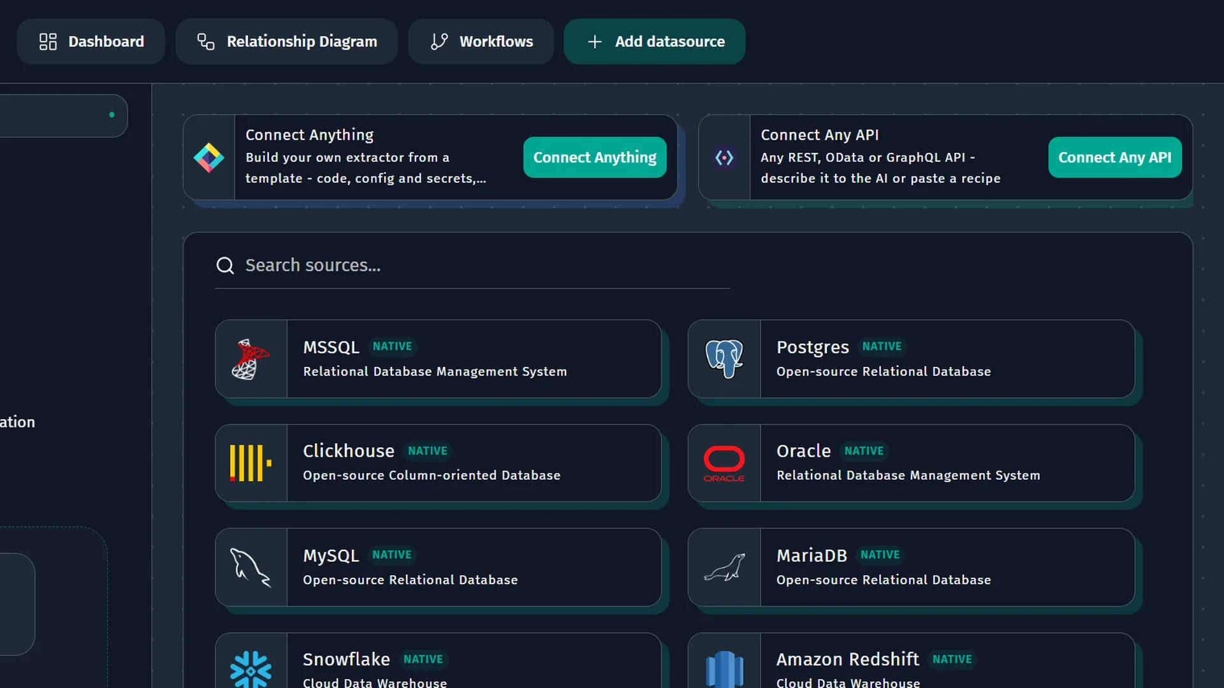This screenshot has width=1224, height=688.
Task: Click the Connect Anything diamond logo
Action: point(208,157)
